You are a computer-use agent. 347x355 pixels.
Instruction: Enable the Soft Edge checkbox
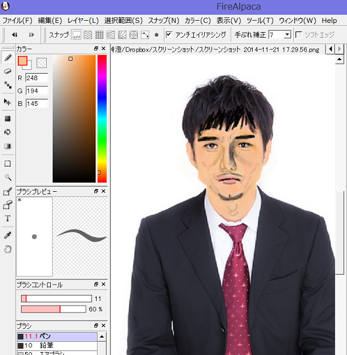tap(298, 34)
